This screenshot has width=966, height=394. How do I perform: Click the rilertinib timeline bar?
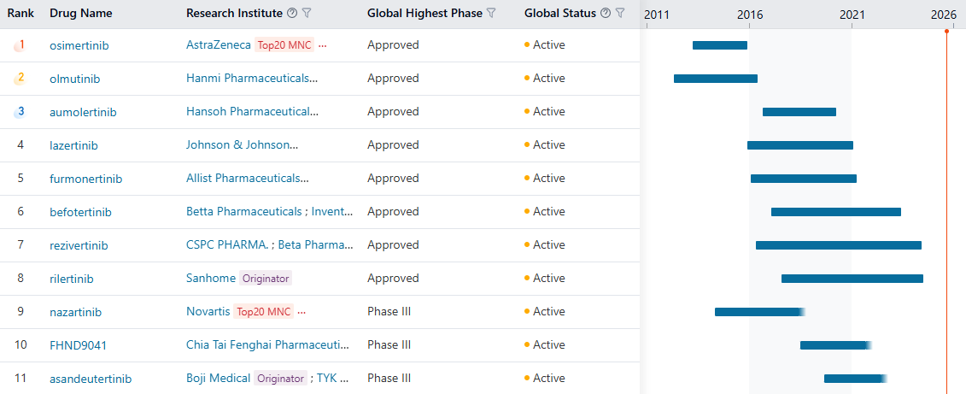click(x=852, y=279)
